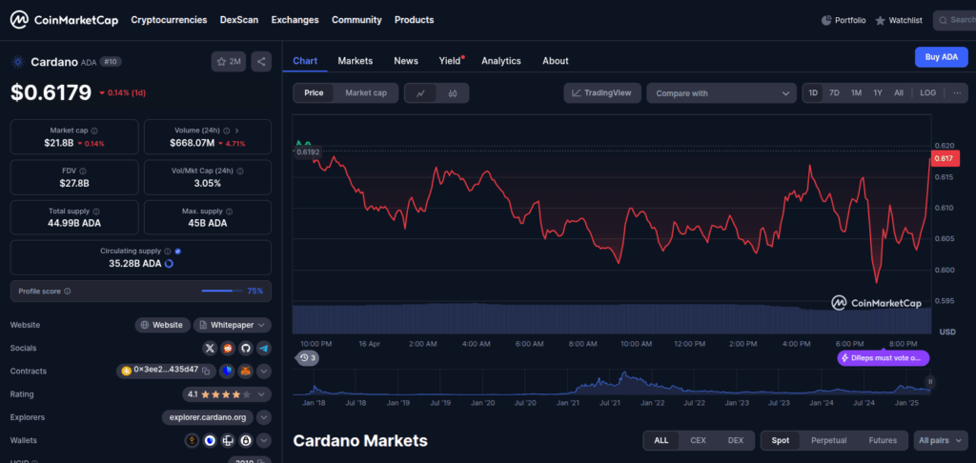Toggle LOG scale on the chart
976x463 pixels.
(927, 92)
